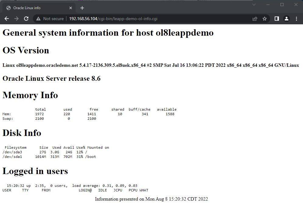This screenshot has height=203, width=303.
Task: Go back to the previous page
Action: (x=7, y=18)
